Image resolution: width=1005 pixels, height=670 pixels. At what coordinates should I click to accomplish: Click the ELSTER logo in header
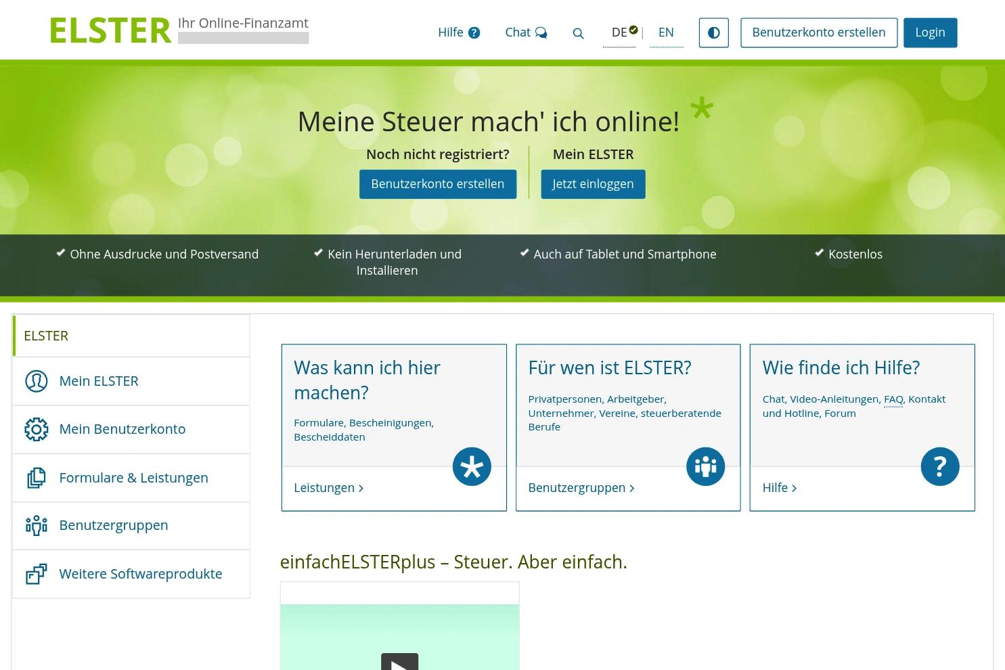(x=110, y=30)
